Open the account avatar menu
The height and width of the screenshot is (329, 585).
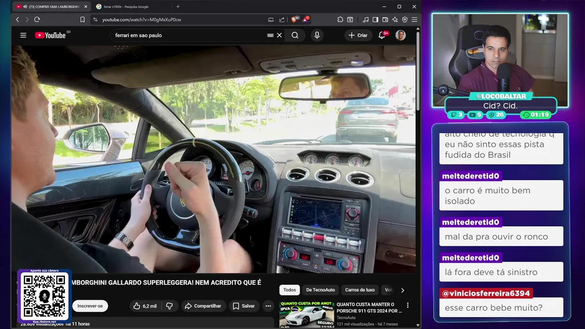(400, 35)
